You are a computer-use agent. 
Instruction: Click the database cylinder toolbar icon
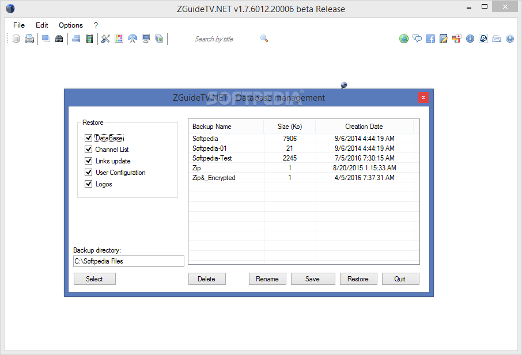click(x=16, y=39)
